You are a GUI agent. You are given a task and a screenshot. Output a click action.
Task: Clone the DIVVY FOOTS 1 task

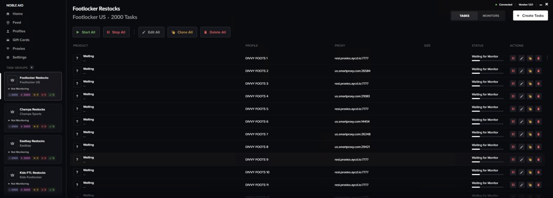529,58
